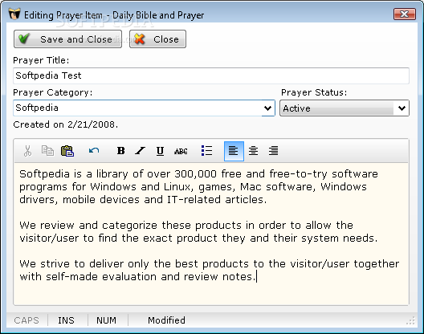Select align right option
This screenshot has width=424, height=334.
[273, 151]
